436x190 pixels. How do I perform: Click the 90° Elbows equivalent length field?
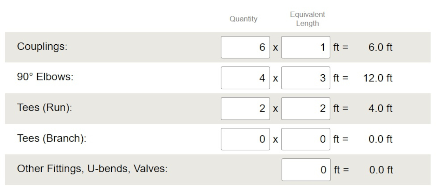(306, 78)
